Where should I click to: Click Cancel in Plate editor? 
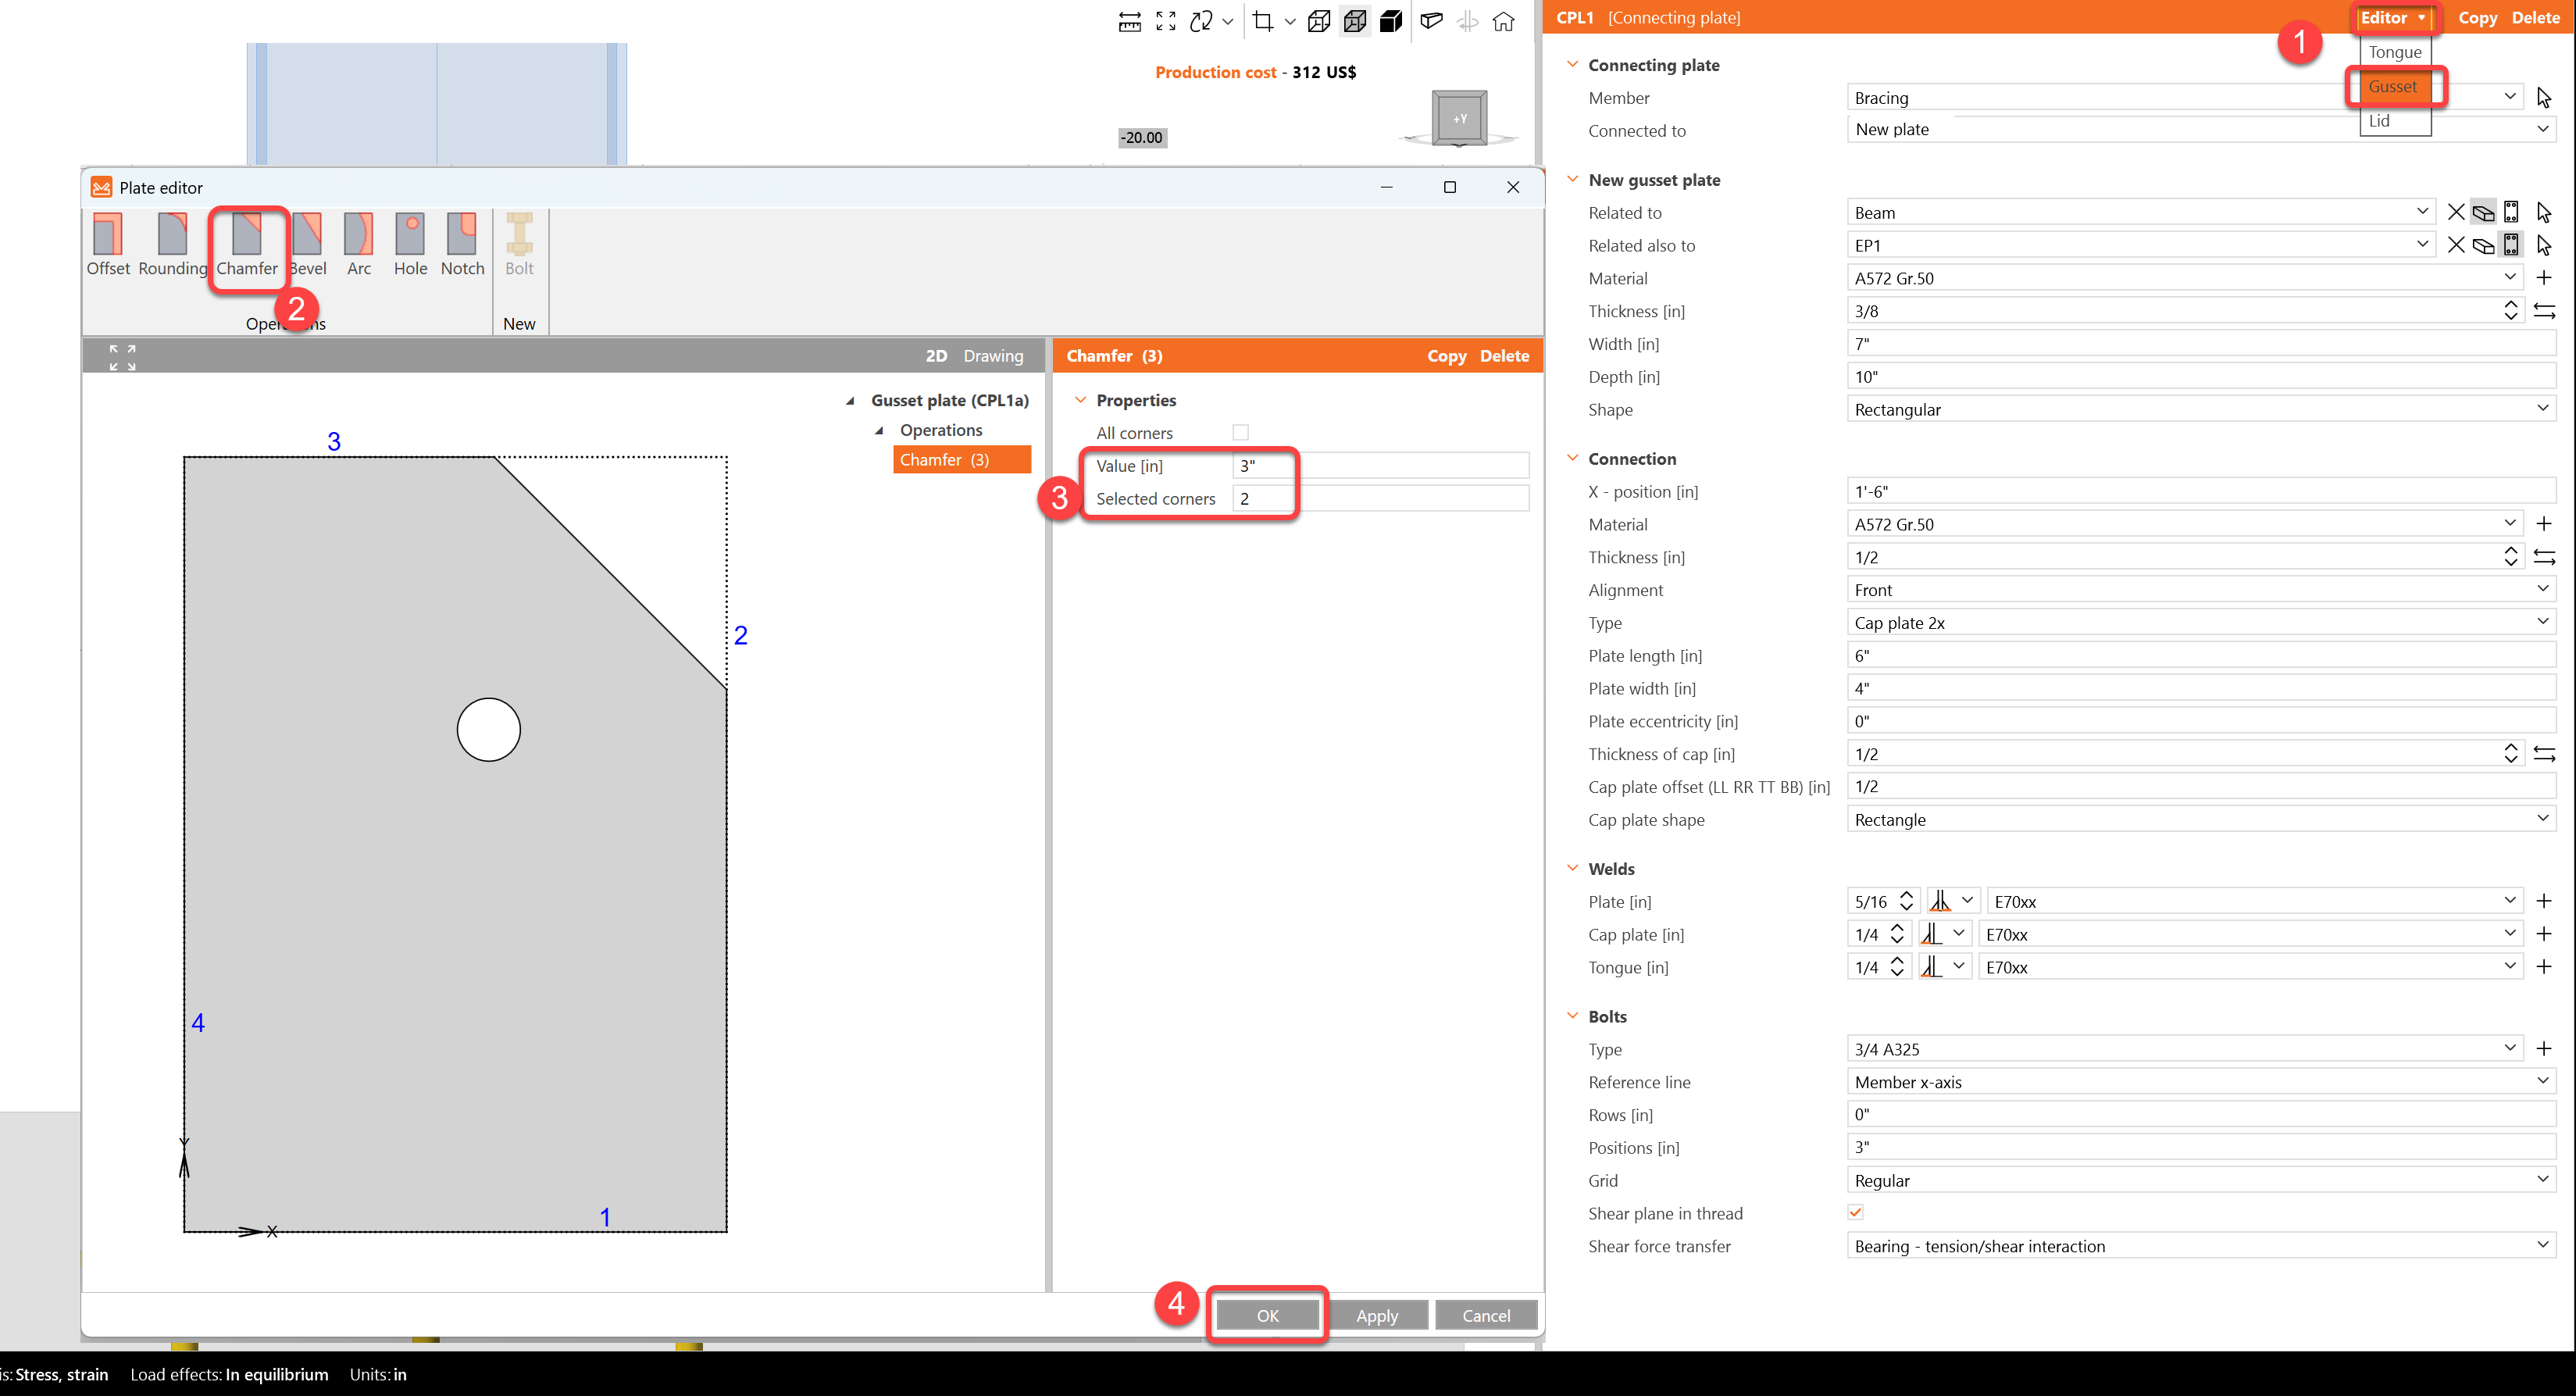1486,1316
